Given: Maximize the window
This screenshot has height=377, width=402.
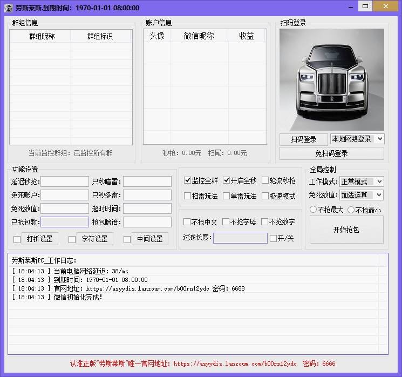Looking at the screenshot, I should point(365,6).
